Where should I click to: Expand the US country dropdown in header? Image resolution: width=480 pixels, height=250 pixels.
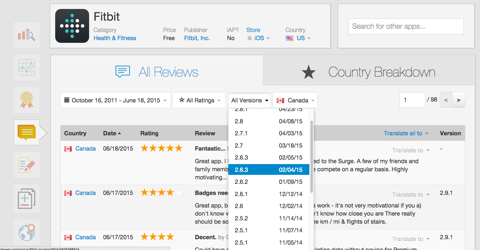pos(298,38)
